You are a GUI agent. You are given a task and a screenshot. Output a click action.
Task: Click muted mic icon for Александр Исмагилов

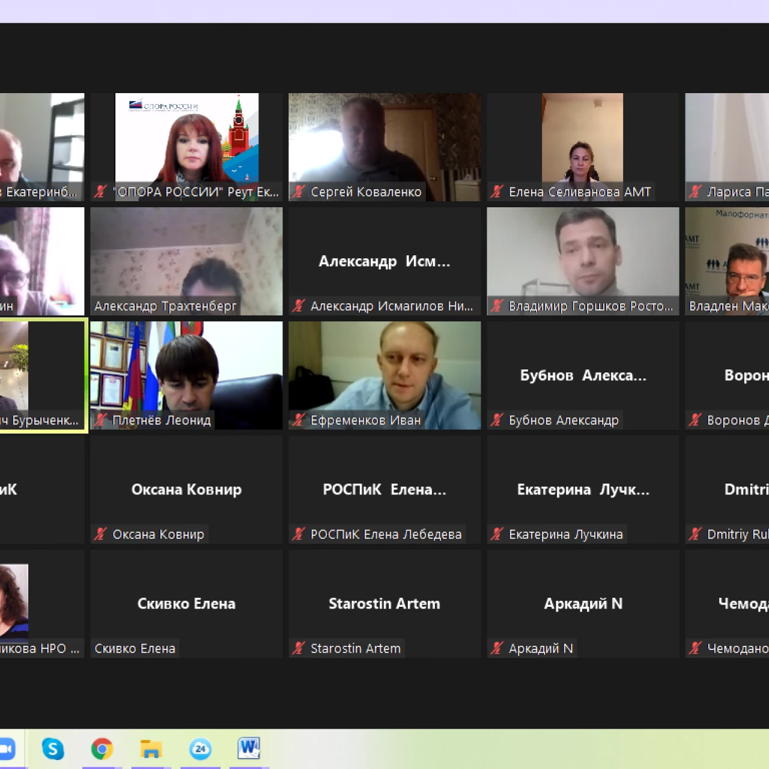(299, 306)
